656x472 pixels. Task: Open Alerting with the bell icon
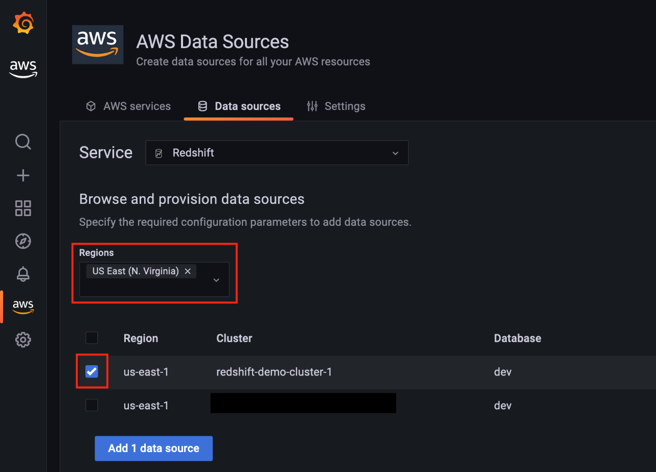(x=23, y=274)
